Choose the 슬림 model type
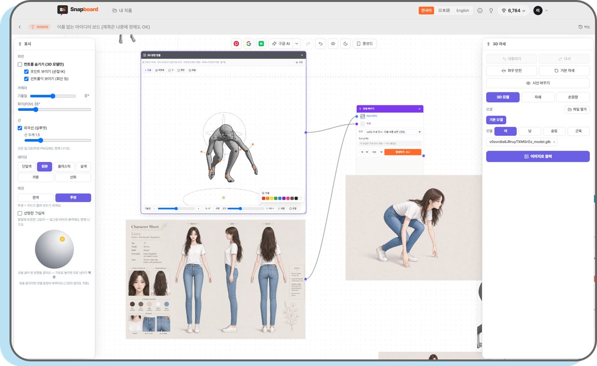This screenshot has height=366, width=597. pos(554,131)
